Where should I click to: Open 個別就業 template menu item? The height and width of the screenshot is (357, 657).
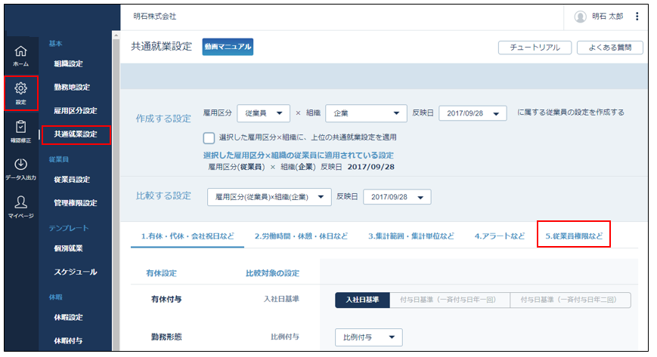pos(68,248)
